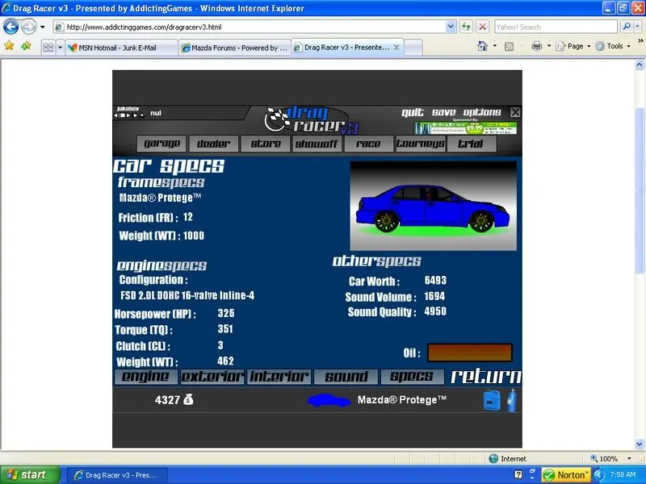Switch to the specs panel tab
646x484 pixels.
[411, 376]
